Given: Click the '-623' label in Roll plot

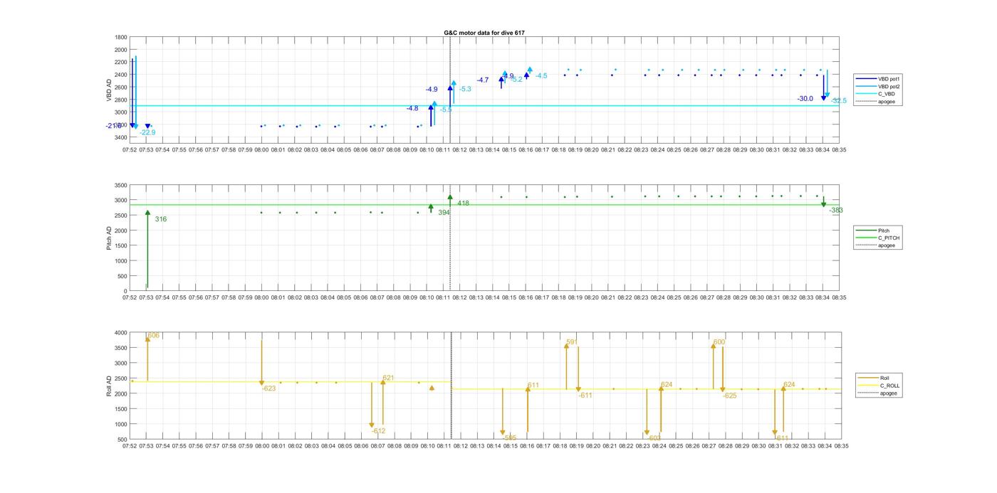Looking at the screenshot, I should click(268, 388).
